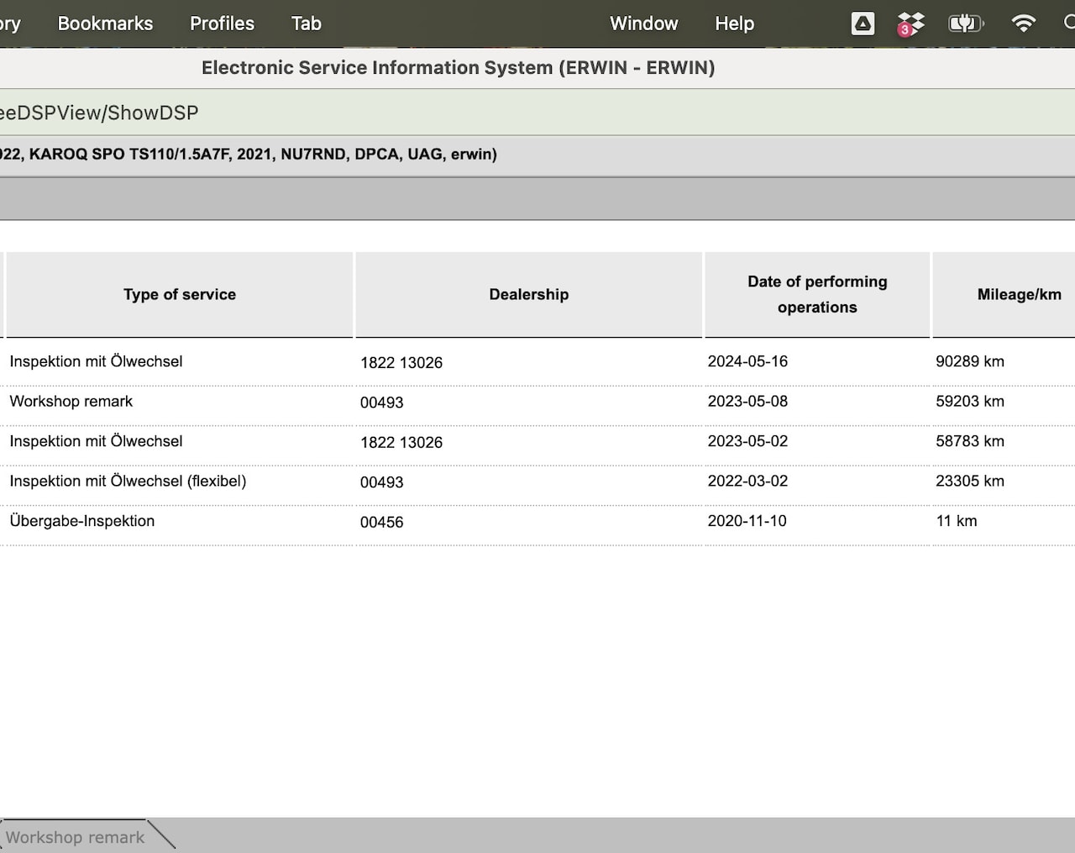
Task: Click the Tab menu item
Action: click(x=306, y=24)
